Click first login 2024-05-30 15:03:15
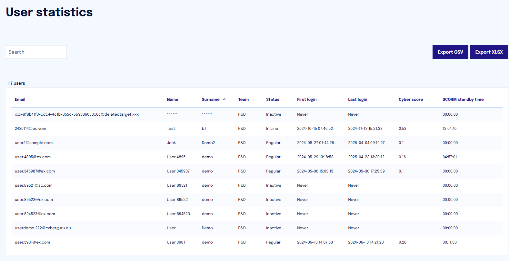This screenshot has width=509, height=261. pyautogui.click(x=315, y=171)
